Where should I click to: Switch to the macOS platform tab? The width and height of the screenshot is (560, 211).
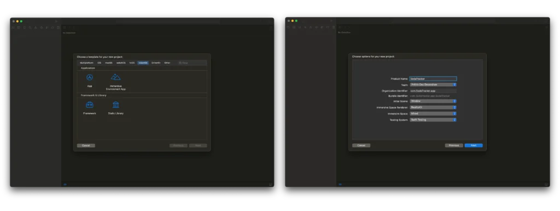pyautogui.click(x=109, y=63)
